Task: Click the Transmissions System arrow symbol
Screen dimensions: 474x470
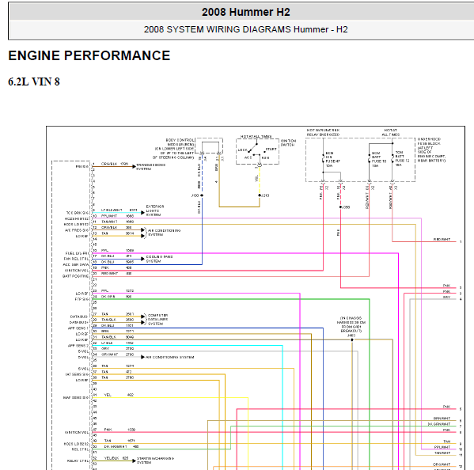Action: click(134, 166)
